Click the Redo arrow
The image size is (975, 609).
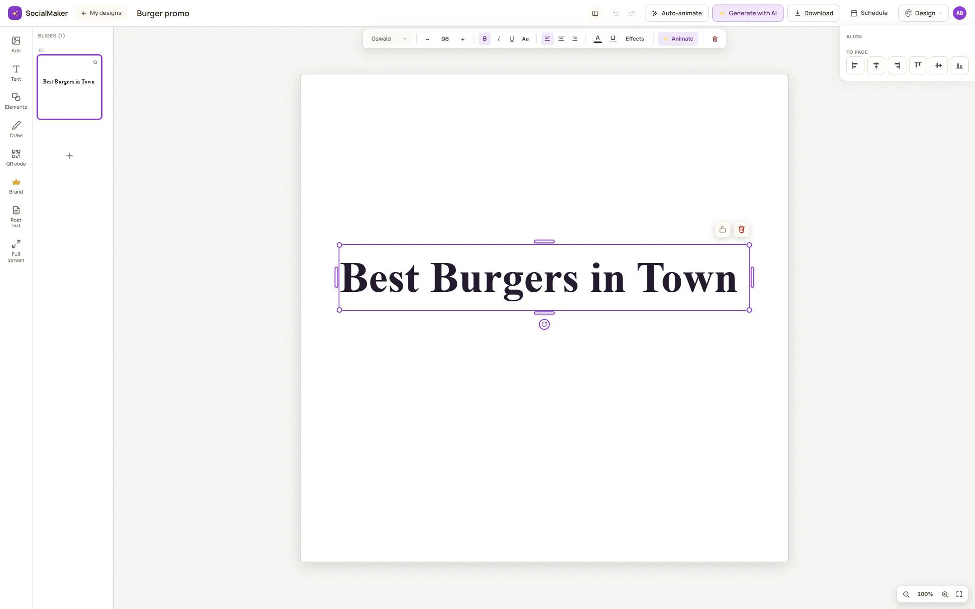pos(632,13)
